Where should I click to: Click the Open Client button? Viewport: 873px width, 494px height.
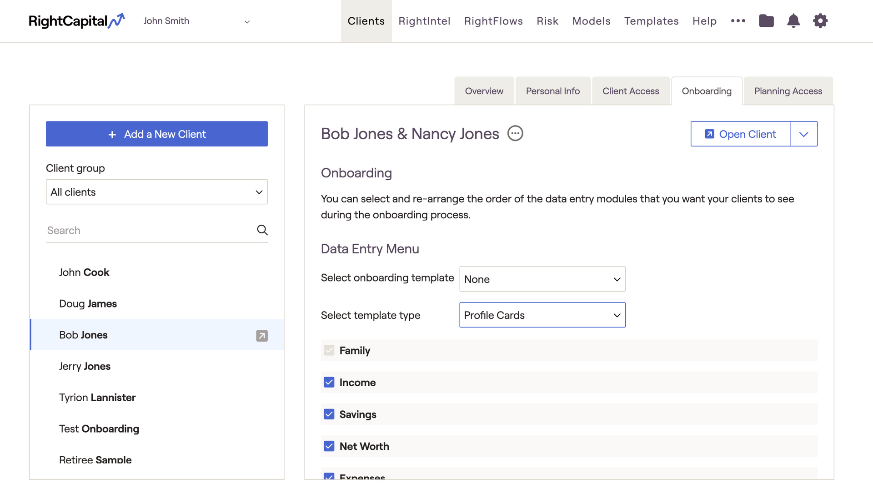coord(740,134)
